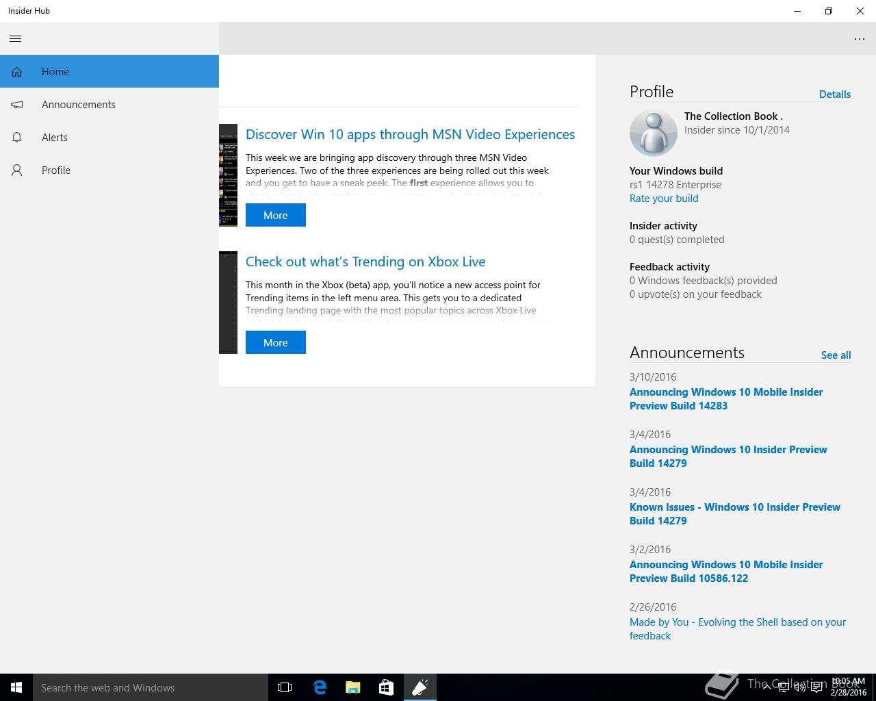Select 'Insider since 10/1/2014' text

pyautogui.click(x=737, y=130)
